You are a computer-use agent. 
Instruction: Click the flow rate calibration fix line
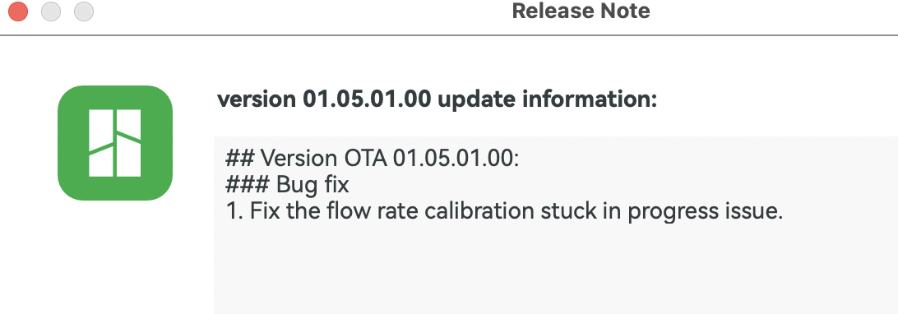coord(504,212)
